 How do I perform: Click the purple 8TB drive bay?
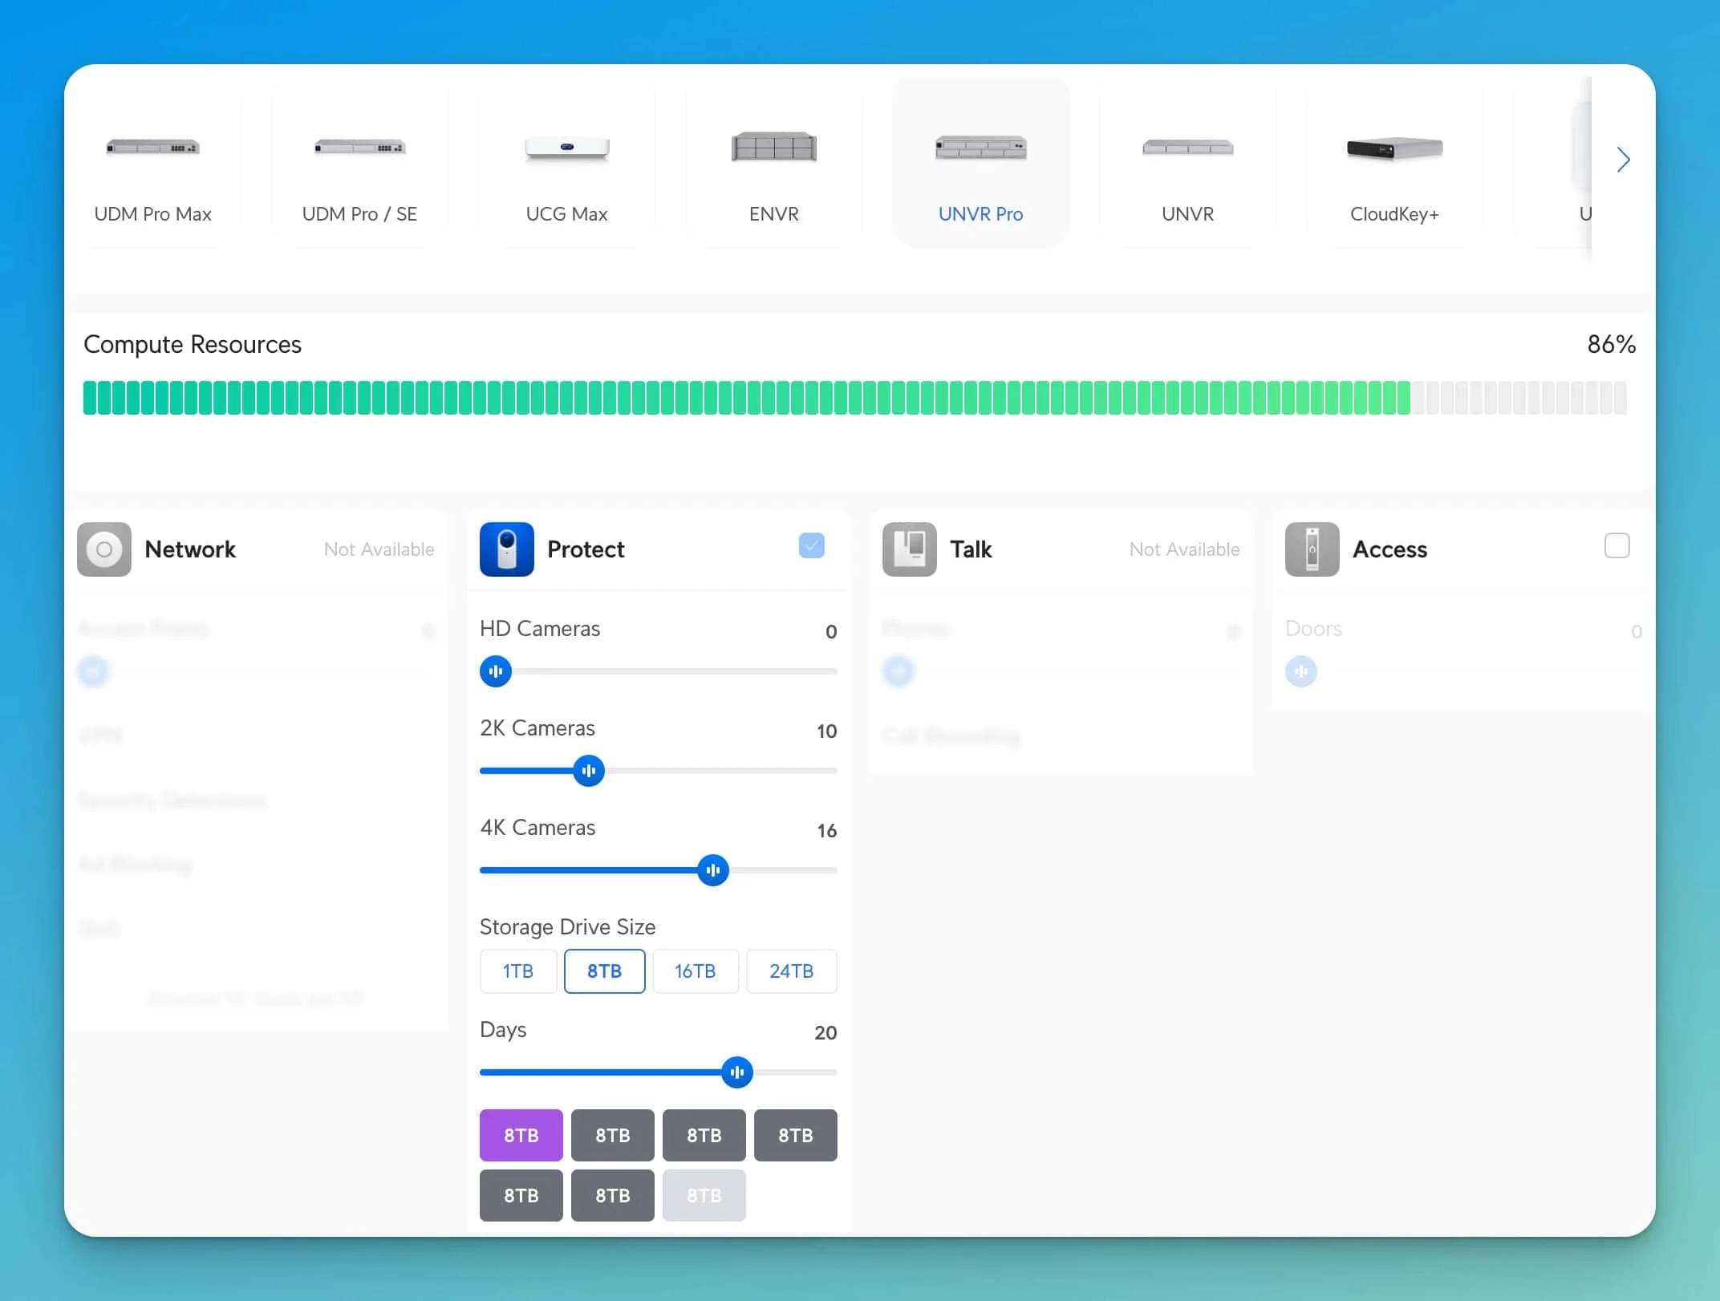click(521, 1135)
